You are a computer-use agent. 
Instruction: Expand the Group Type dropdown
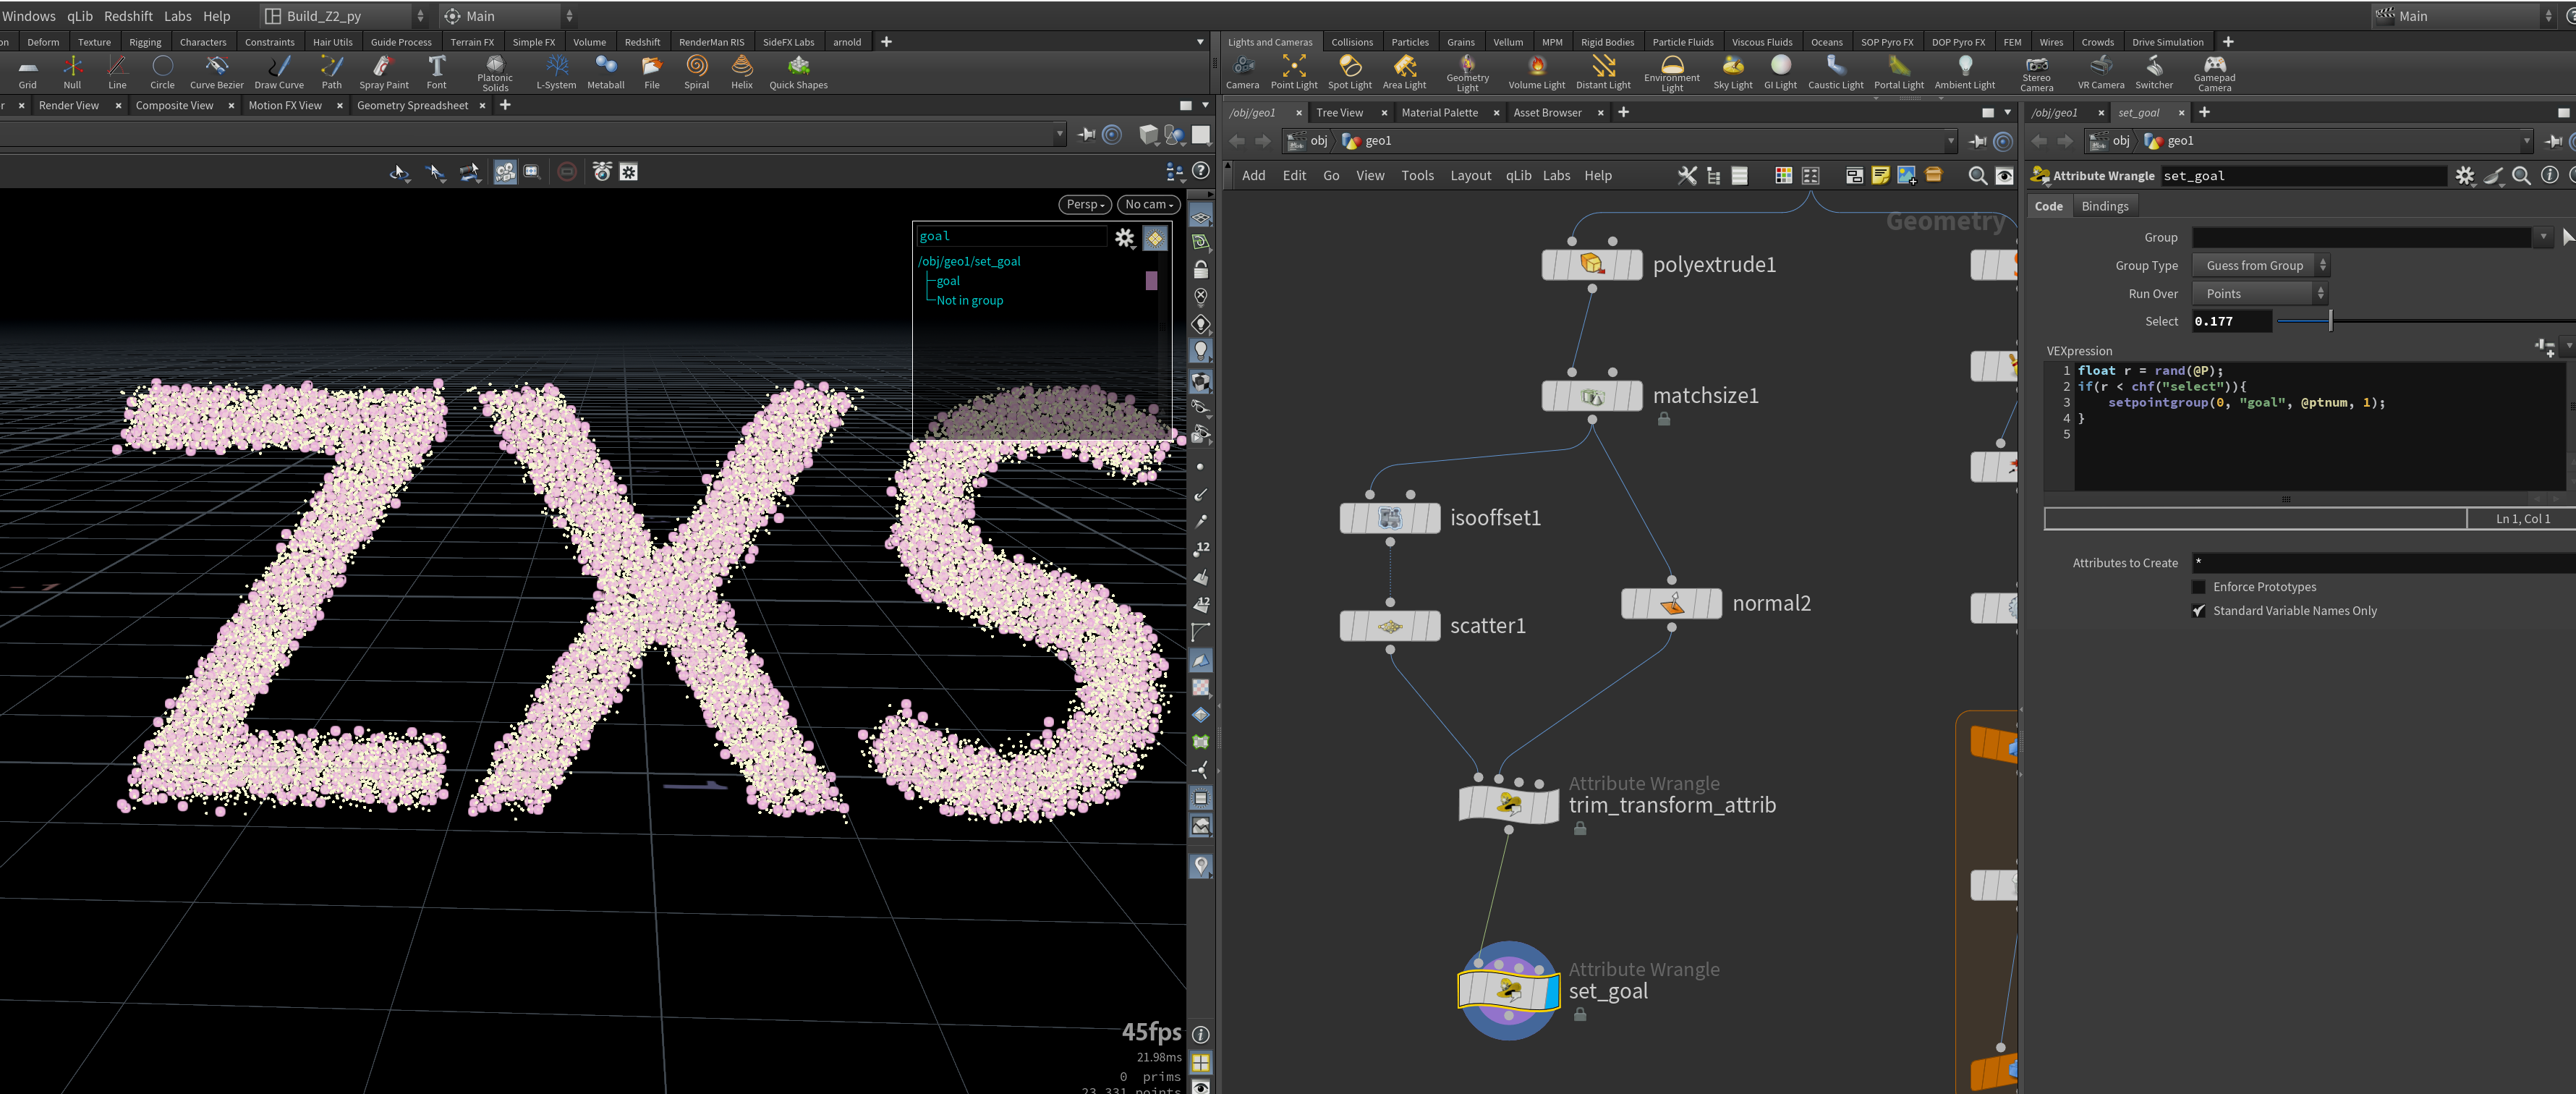pyautogui.click(x=2260, y=266)
